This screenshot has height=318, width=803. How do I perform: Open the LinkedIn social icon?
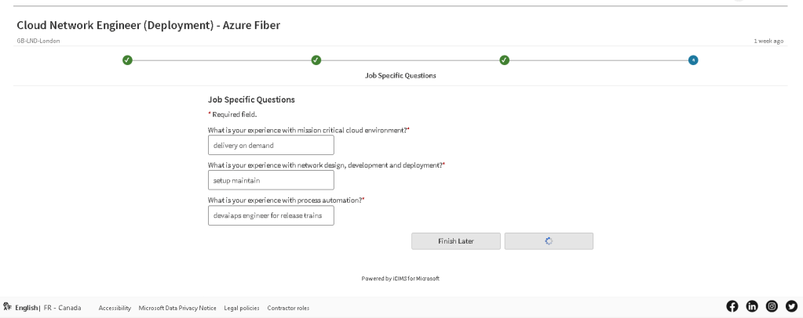click(752, 306)
